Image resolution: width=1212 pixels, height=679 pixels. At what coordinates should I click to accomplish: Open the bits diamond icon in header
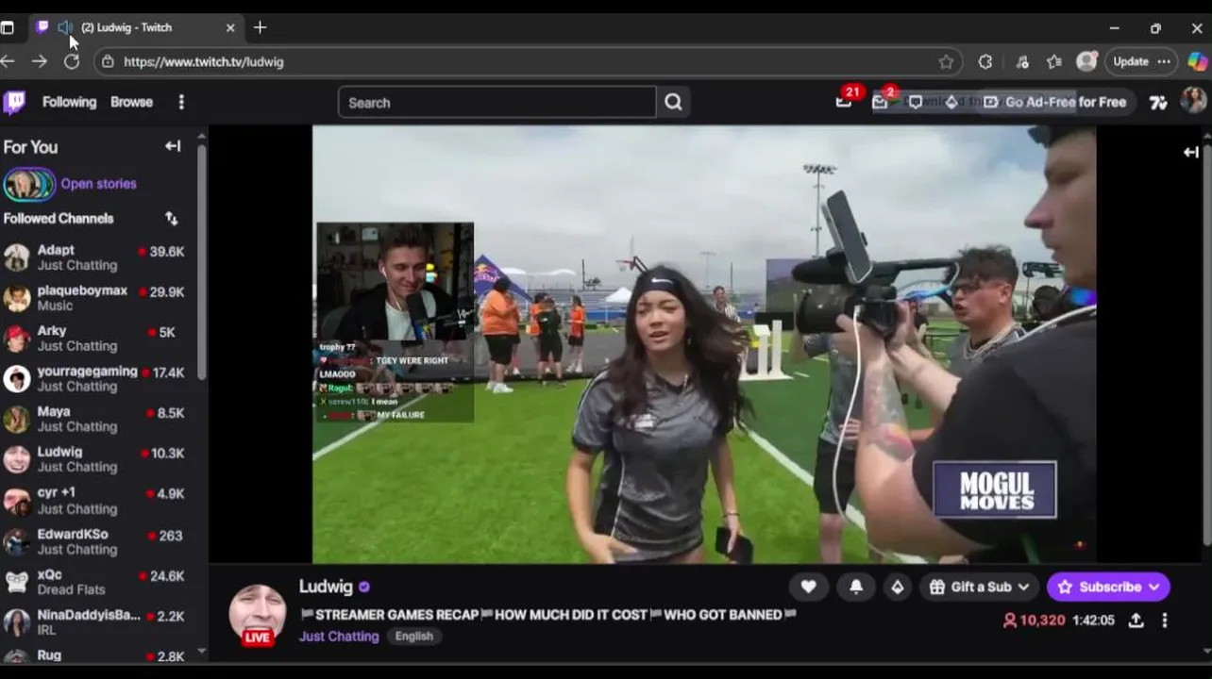pos(951,102)
